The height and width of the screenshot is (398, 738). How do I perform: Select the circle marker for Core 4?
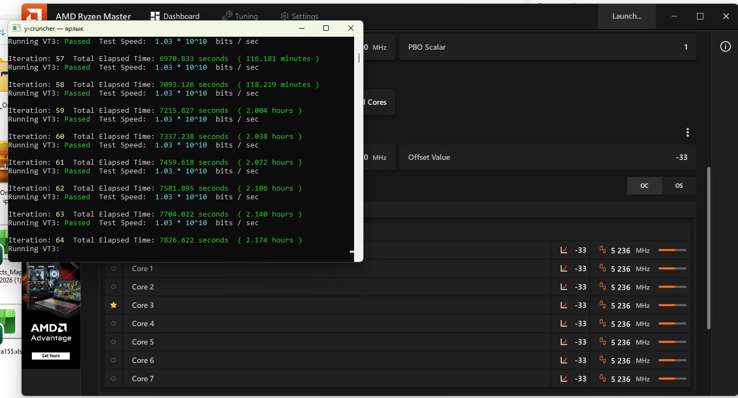coord(114,323)
